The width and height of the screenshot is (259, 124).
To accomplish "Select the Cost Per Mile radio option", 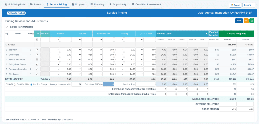I will click(15, 84).
